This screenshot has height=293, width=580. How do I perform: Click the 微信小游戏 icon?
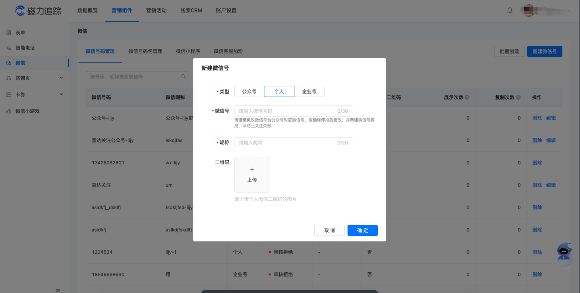(8, 111)
